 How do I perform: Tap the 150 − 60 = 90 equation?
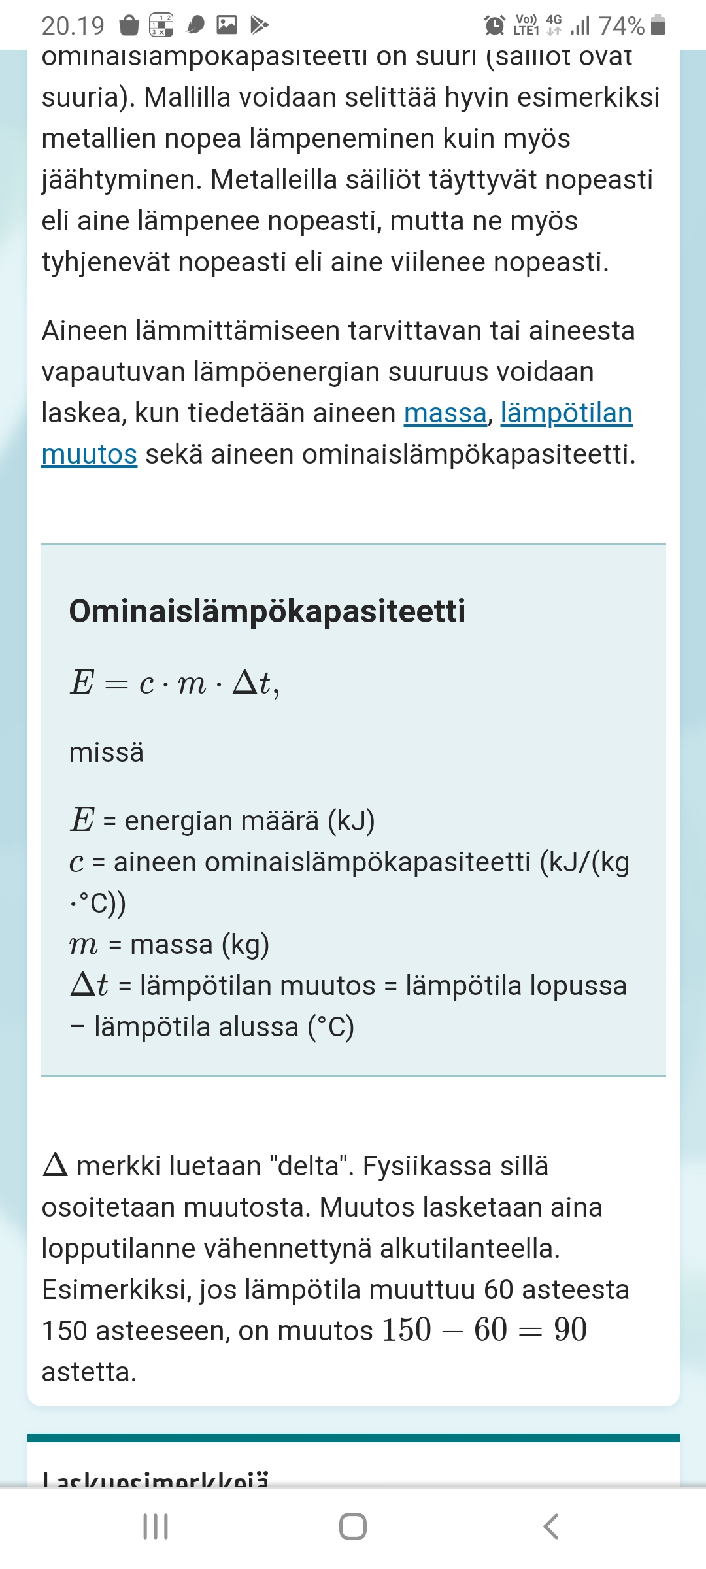coord(484,1330)
